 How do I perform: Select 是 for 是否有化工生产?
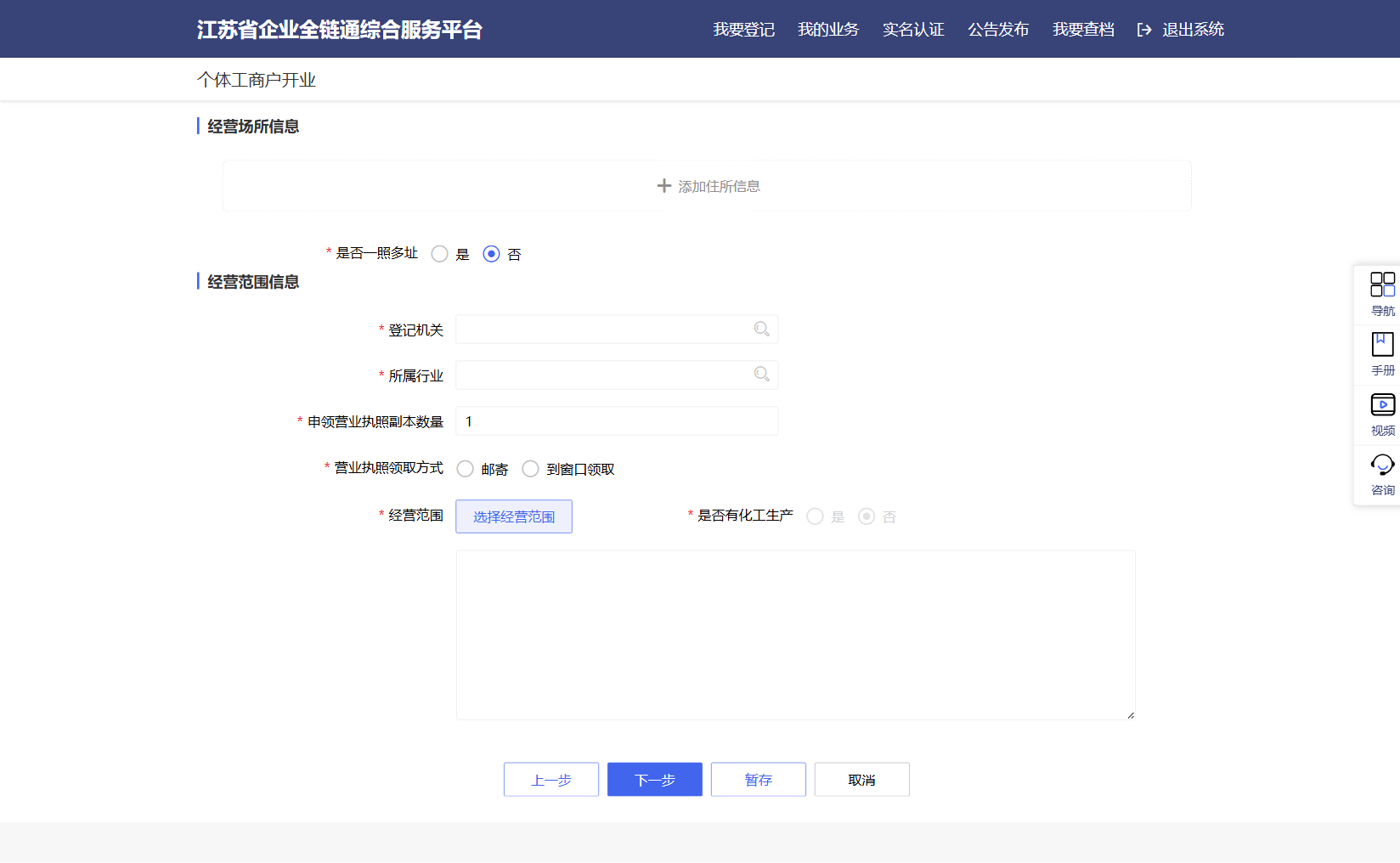tap(815, 516)
